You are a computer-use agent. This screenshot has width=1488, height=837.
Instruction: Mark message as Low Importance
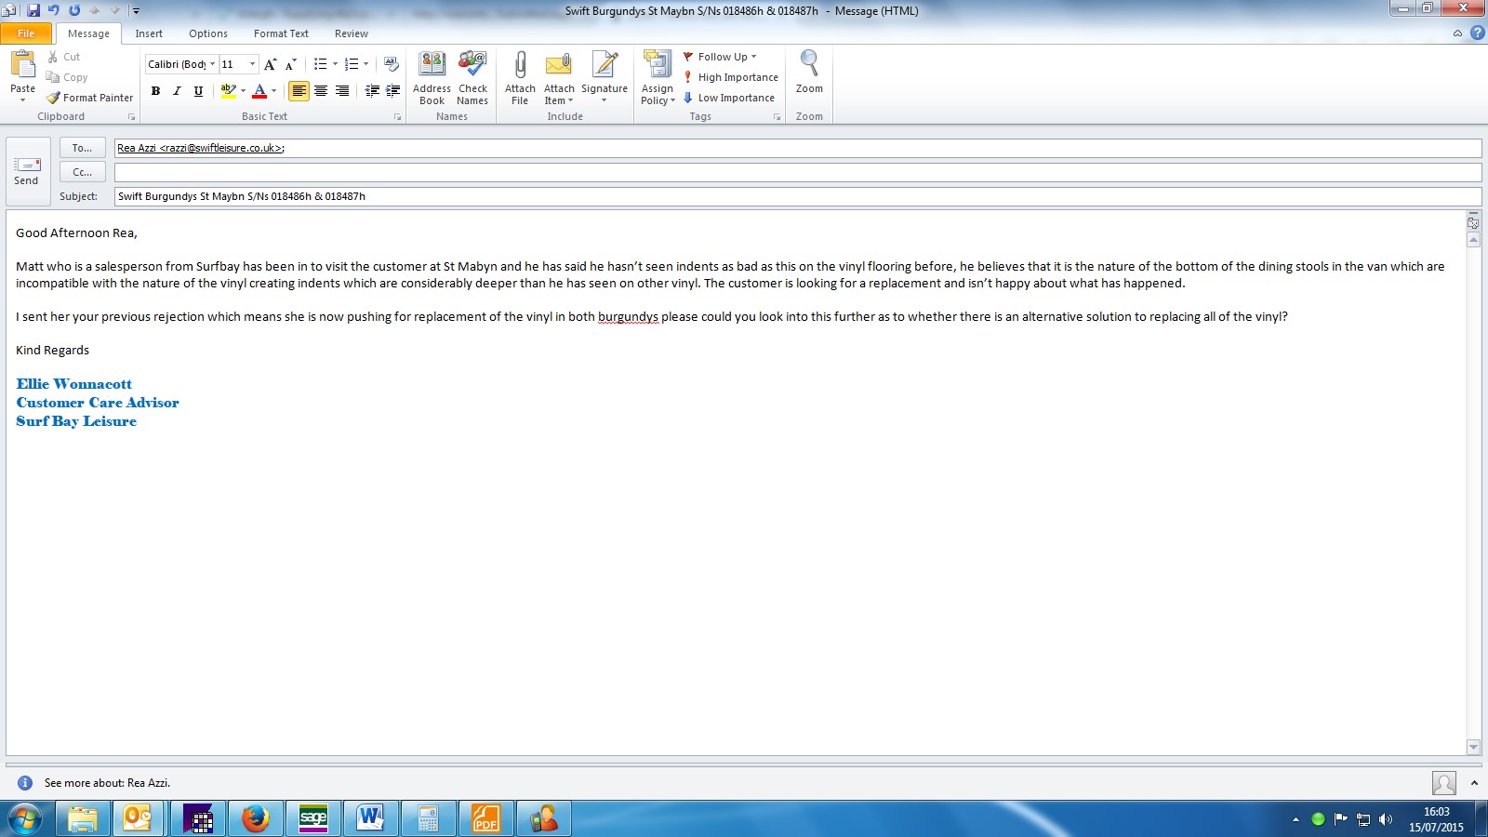click(x=729, y=98)
